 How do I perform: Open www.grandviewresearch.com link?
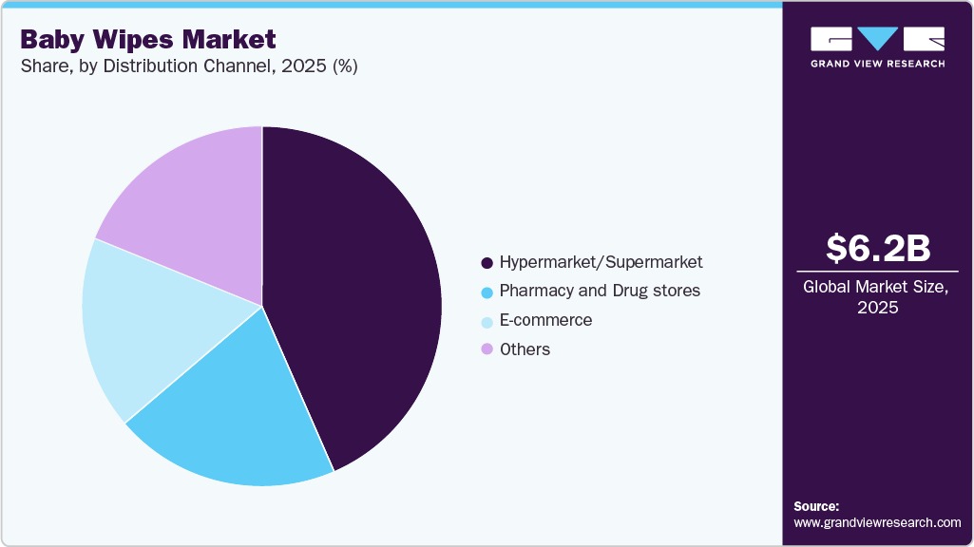[876, 521]
